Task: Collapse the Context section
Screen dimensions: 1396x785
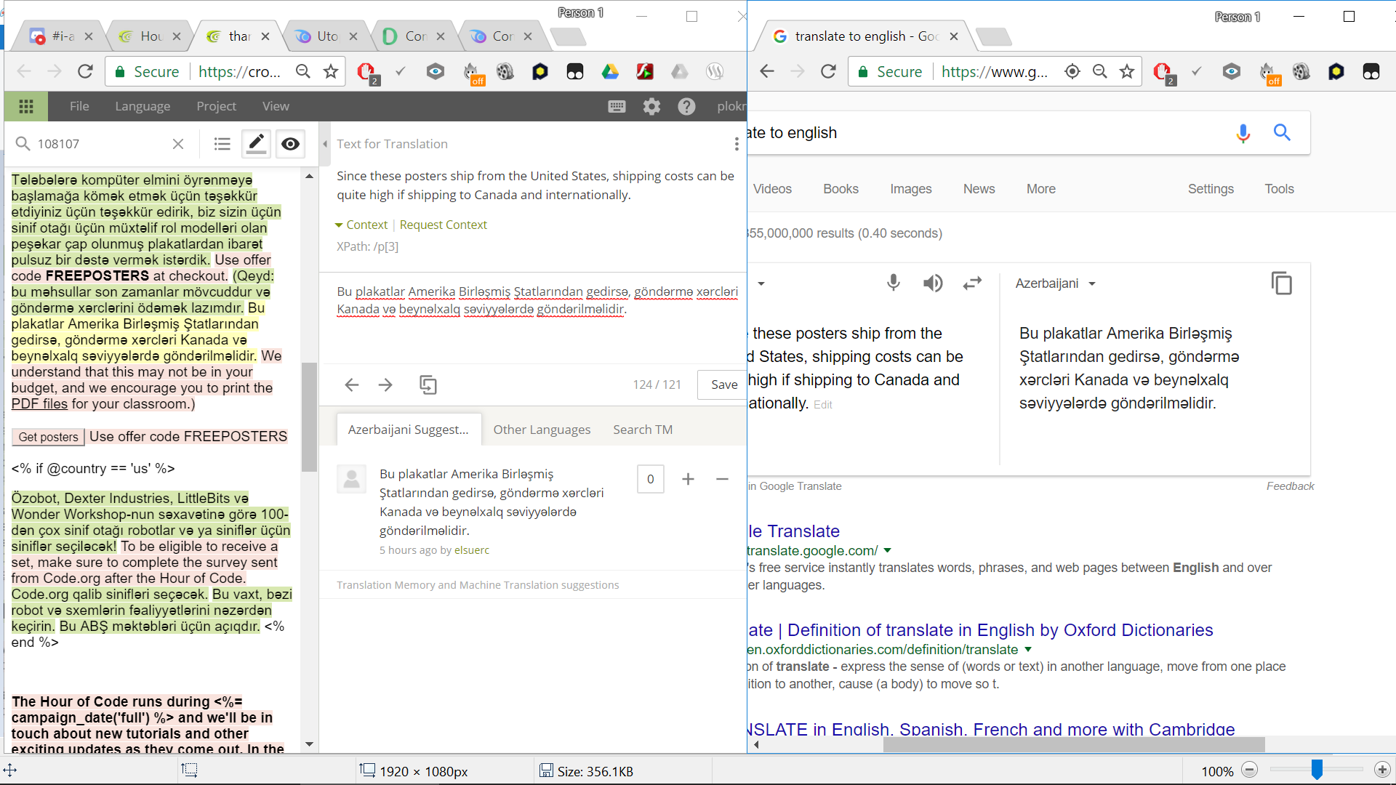Action: coord(361,225)
